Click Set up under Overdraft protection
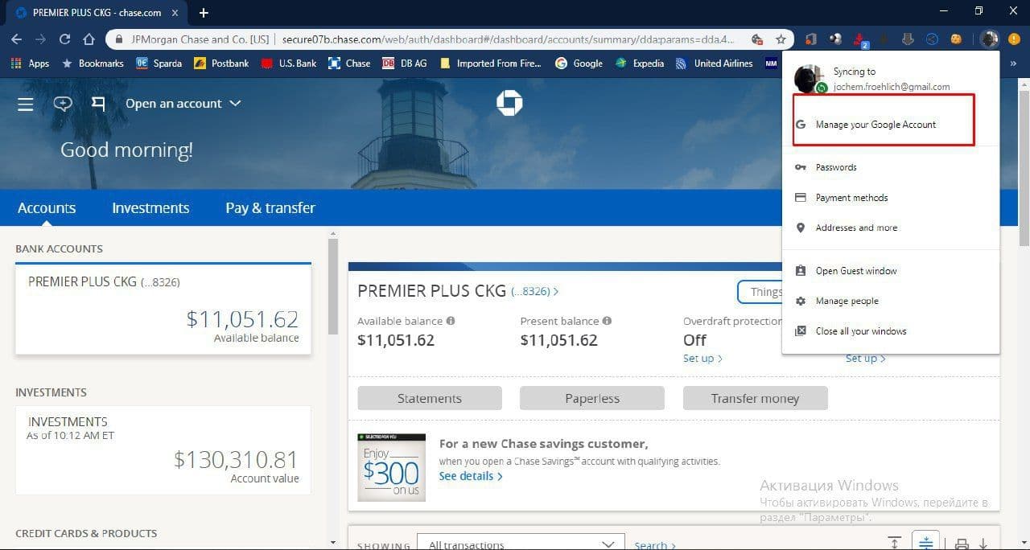The height and width of the screenshot is (550, 1030). coord(702,359)
